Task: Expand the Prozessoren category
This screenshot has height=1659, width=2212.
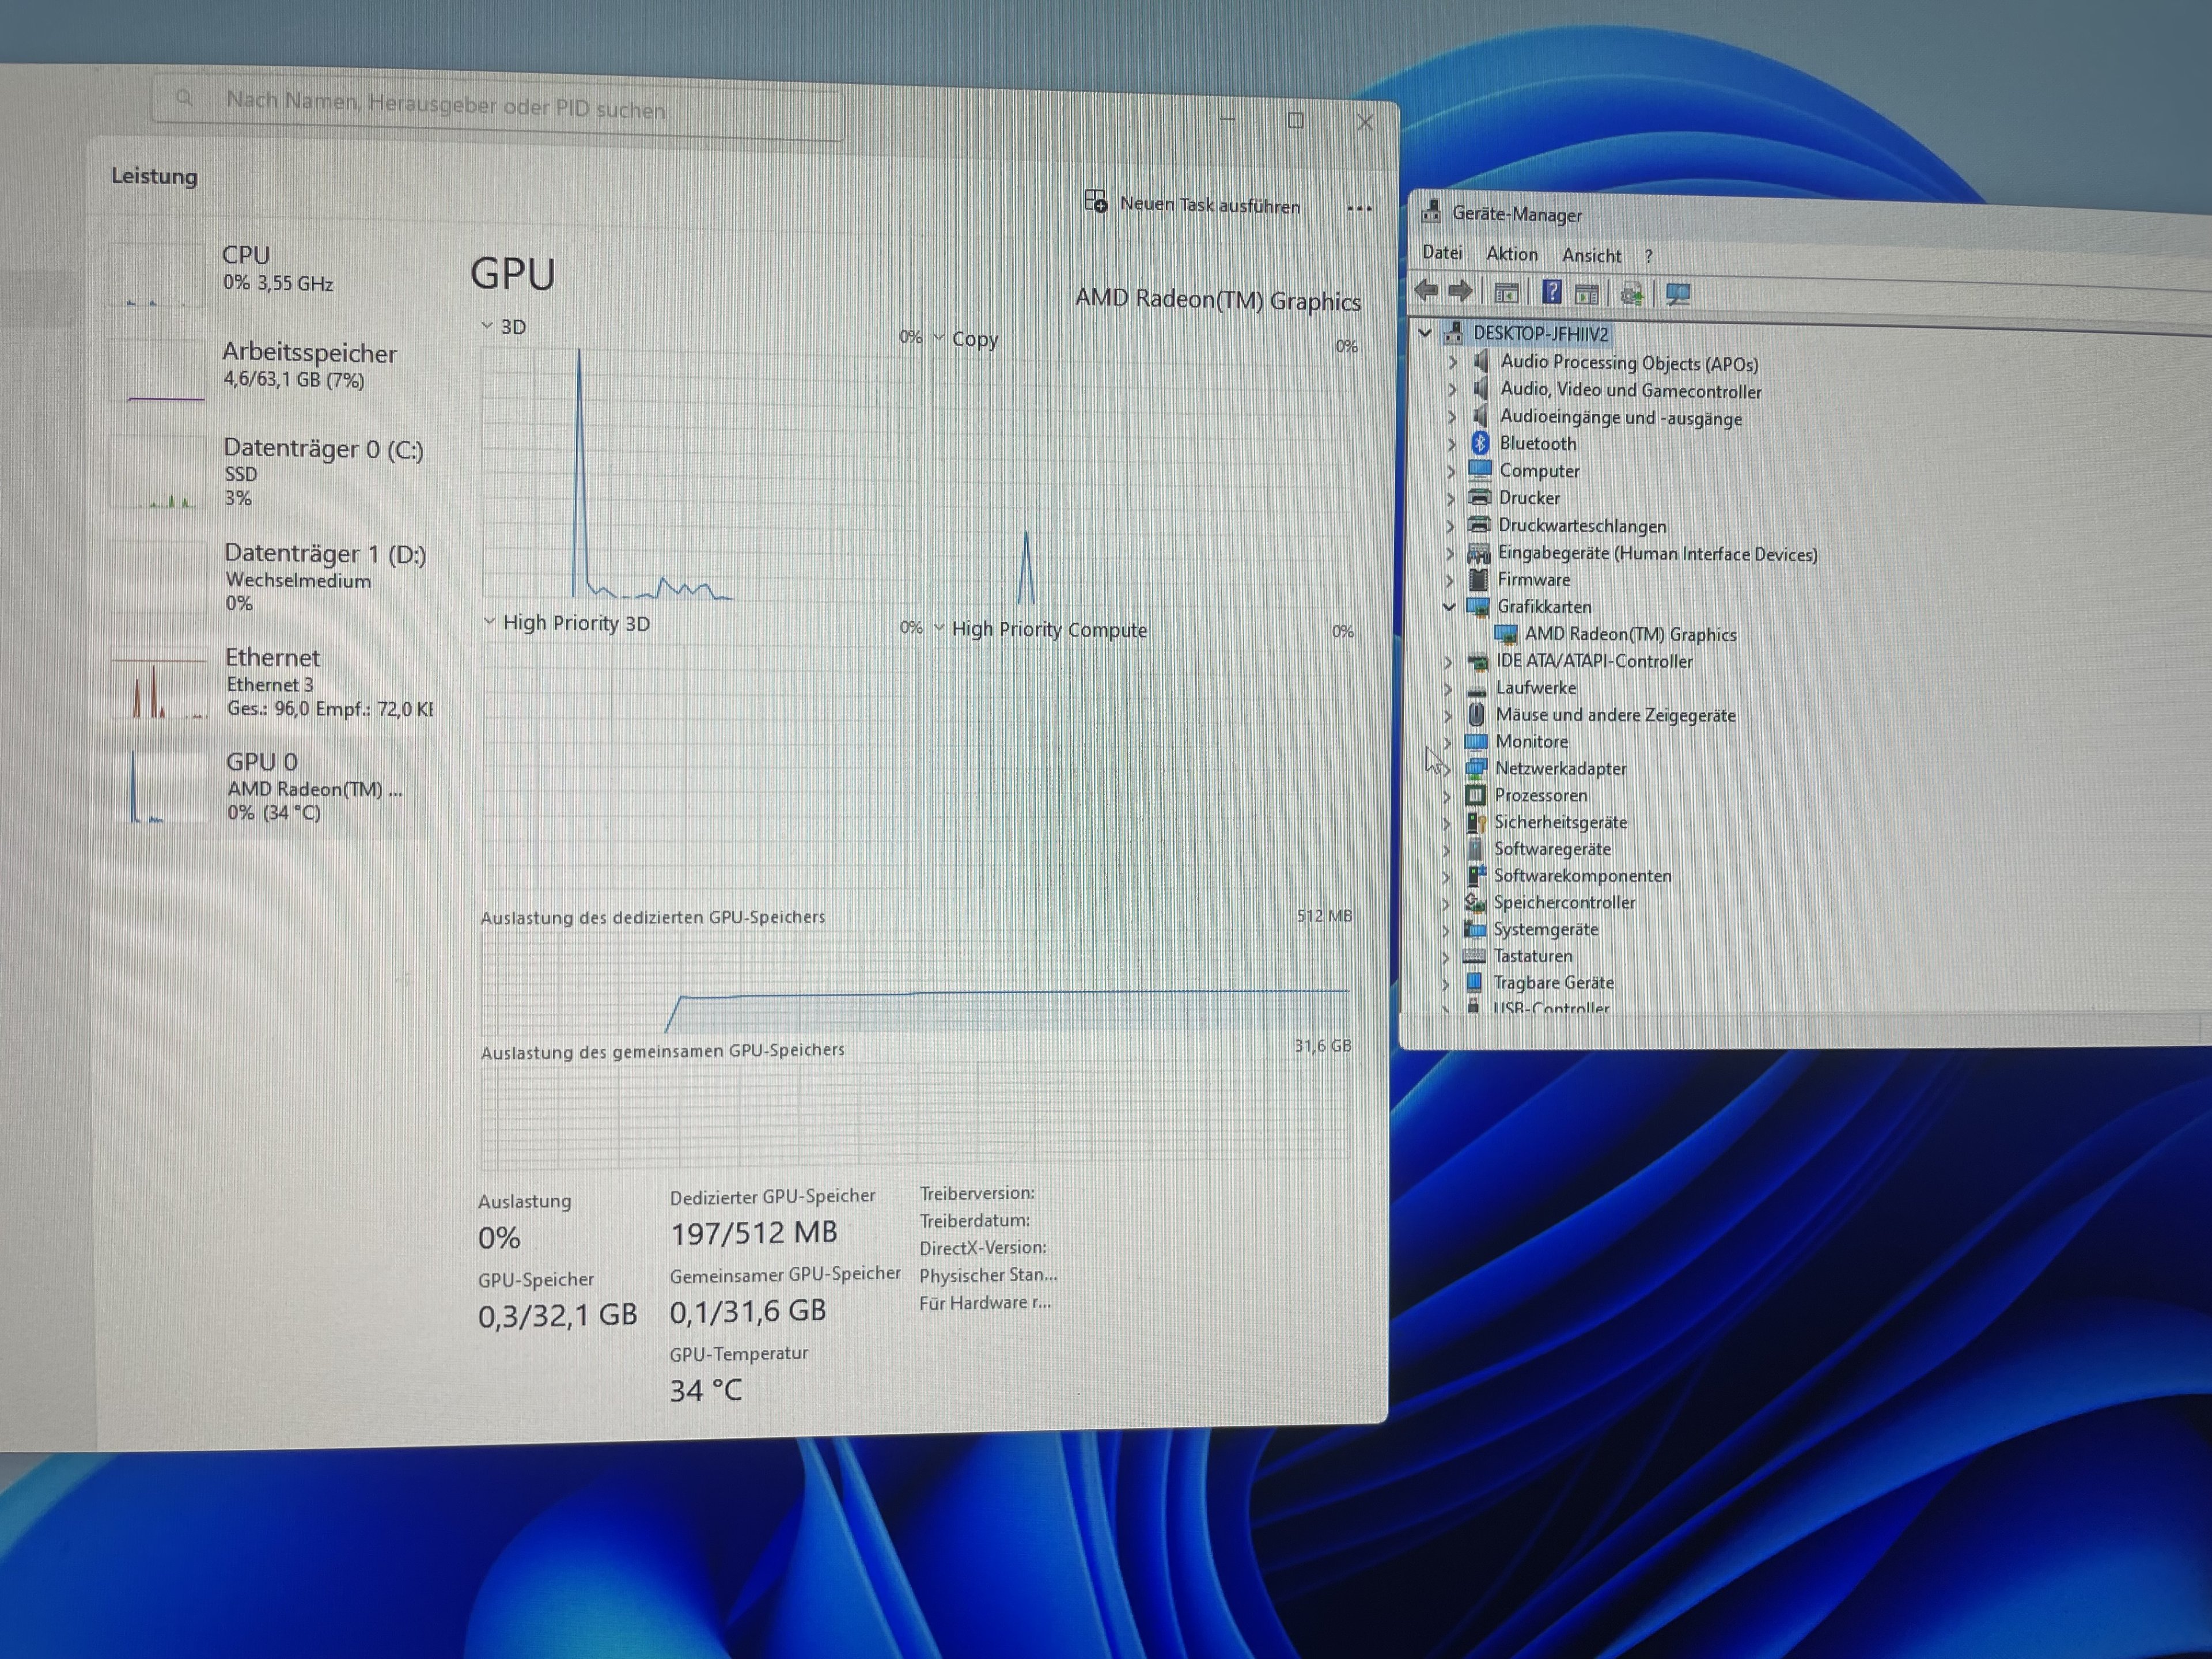Action: (1446, 796)
